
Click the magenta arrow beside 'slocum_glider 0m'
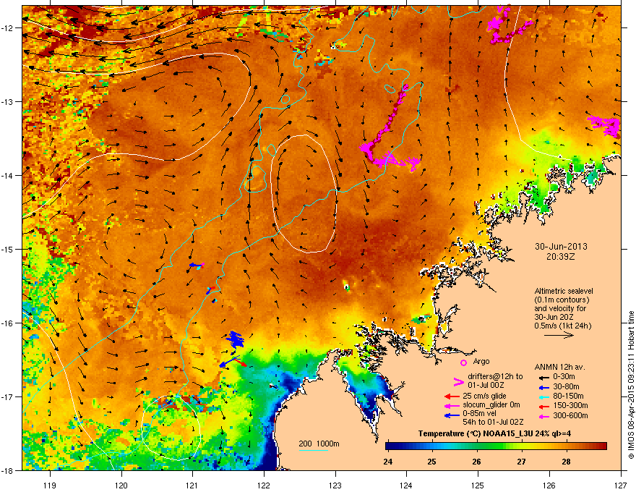coord(452,405)
